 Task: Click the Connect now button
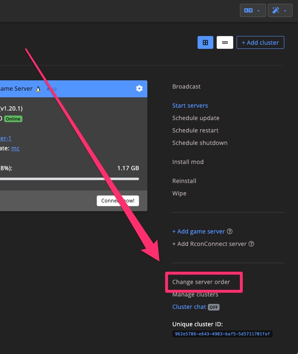(x=117, y=201)
